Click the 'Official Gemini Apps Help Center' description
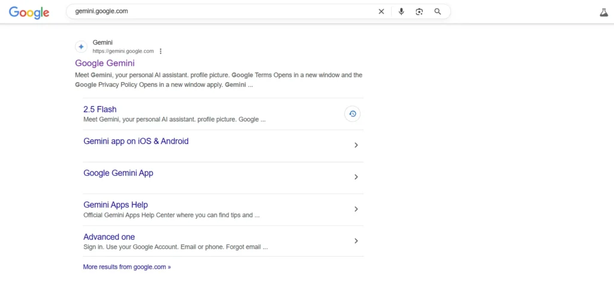Viewport: 614px width, 283px height. 171,215
